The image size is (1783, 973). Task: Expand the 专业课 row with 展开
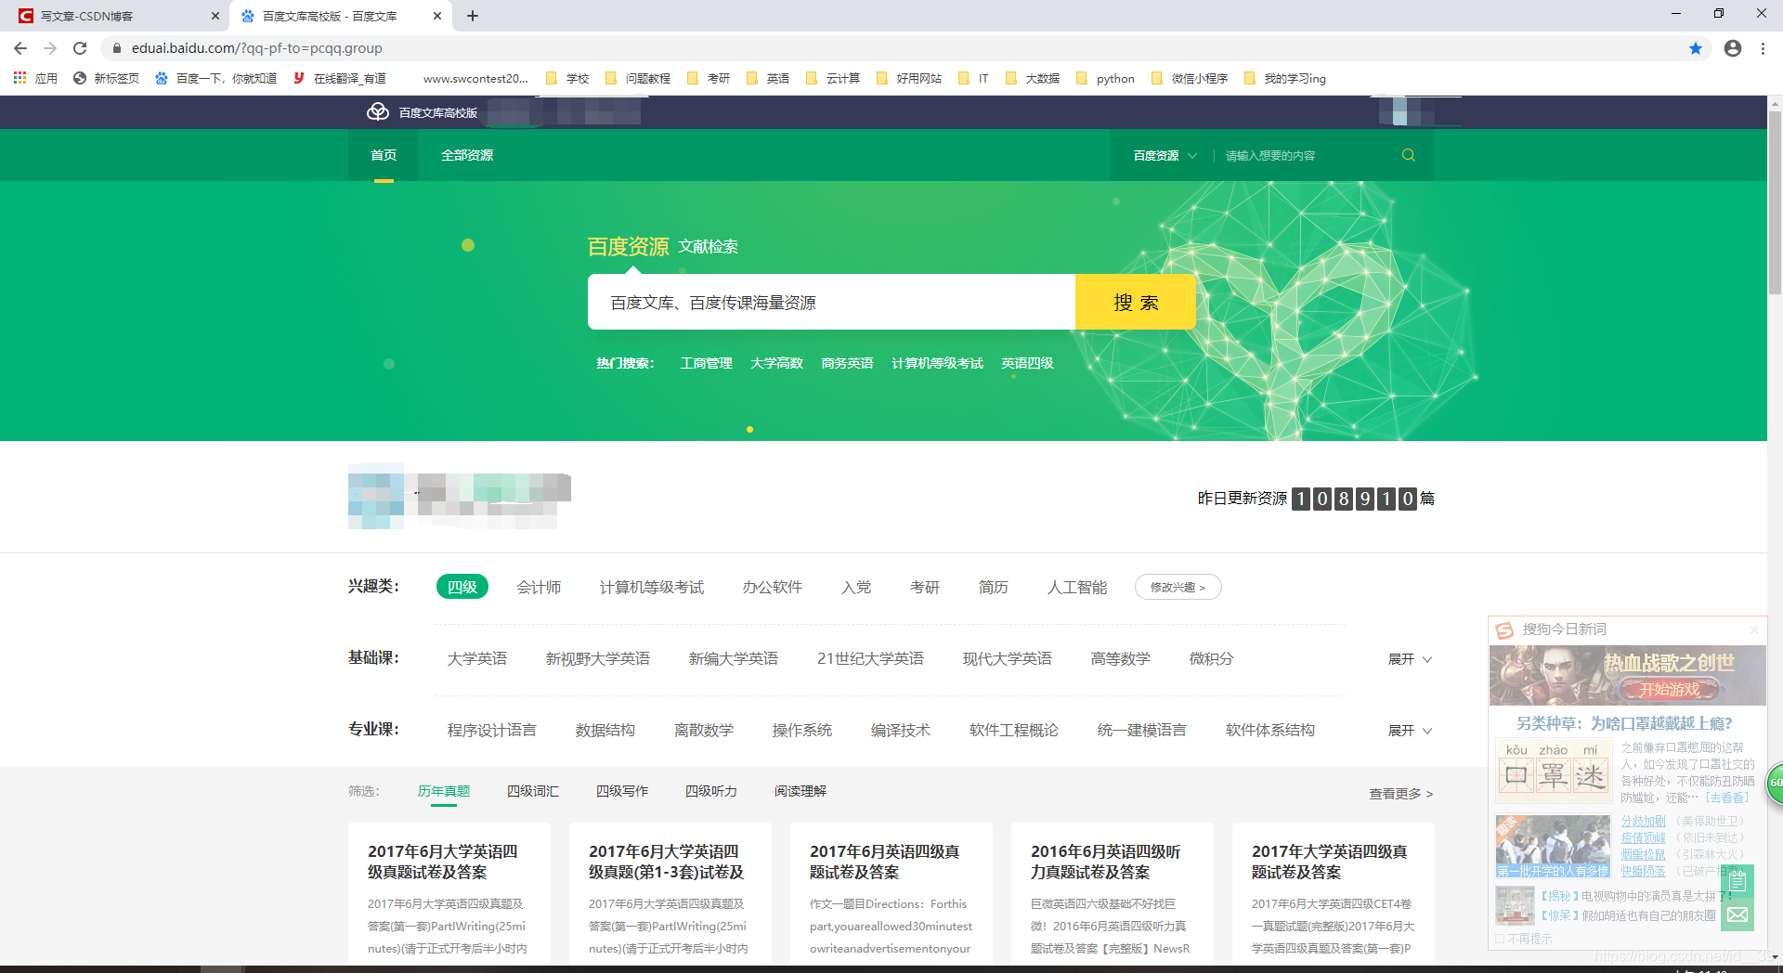pos(1410,731)
